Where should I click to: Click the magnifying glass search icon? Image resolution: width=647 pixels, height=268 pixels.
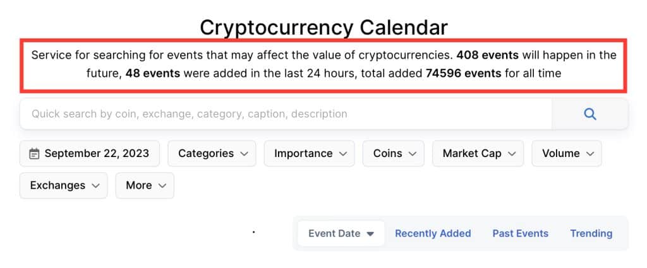(590, 114)
